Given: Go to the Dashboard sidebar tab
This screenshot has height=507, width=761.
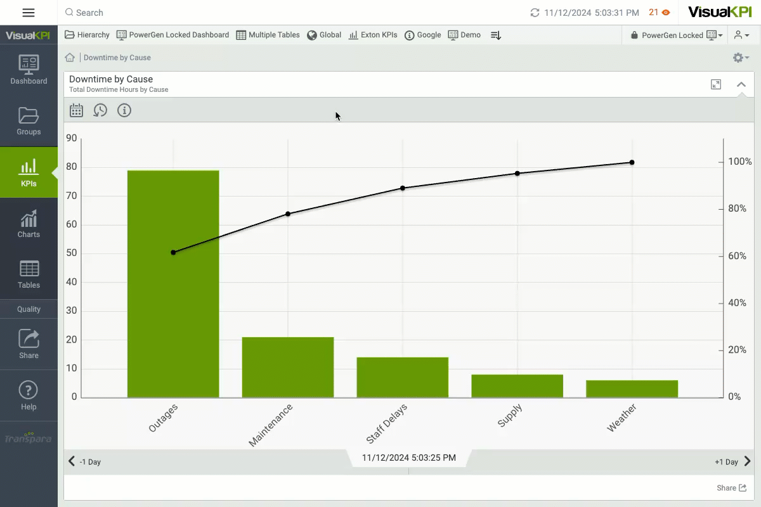Looking at the screenshot, I should click(29, 70).
